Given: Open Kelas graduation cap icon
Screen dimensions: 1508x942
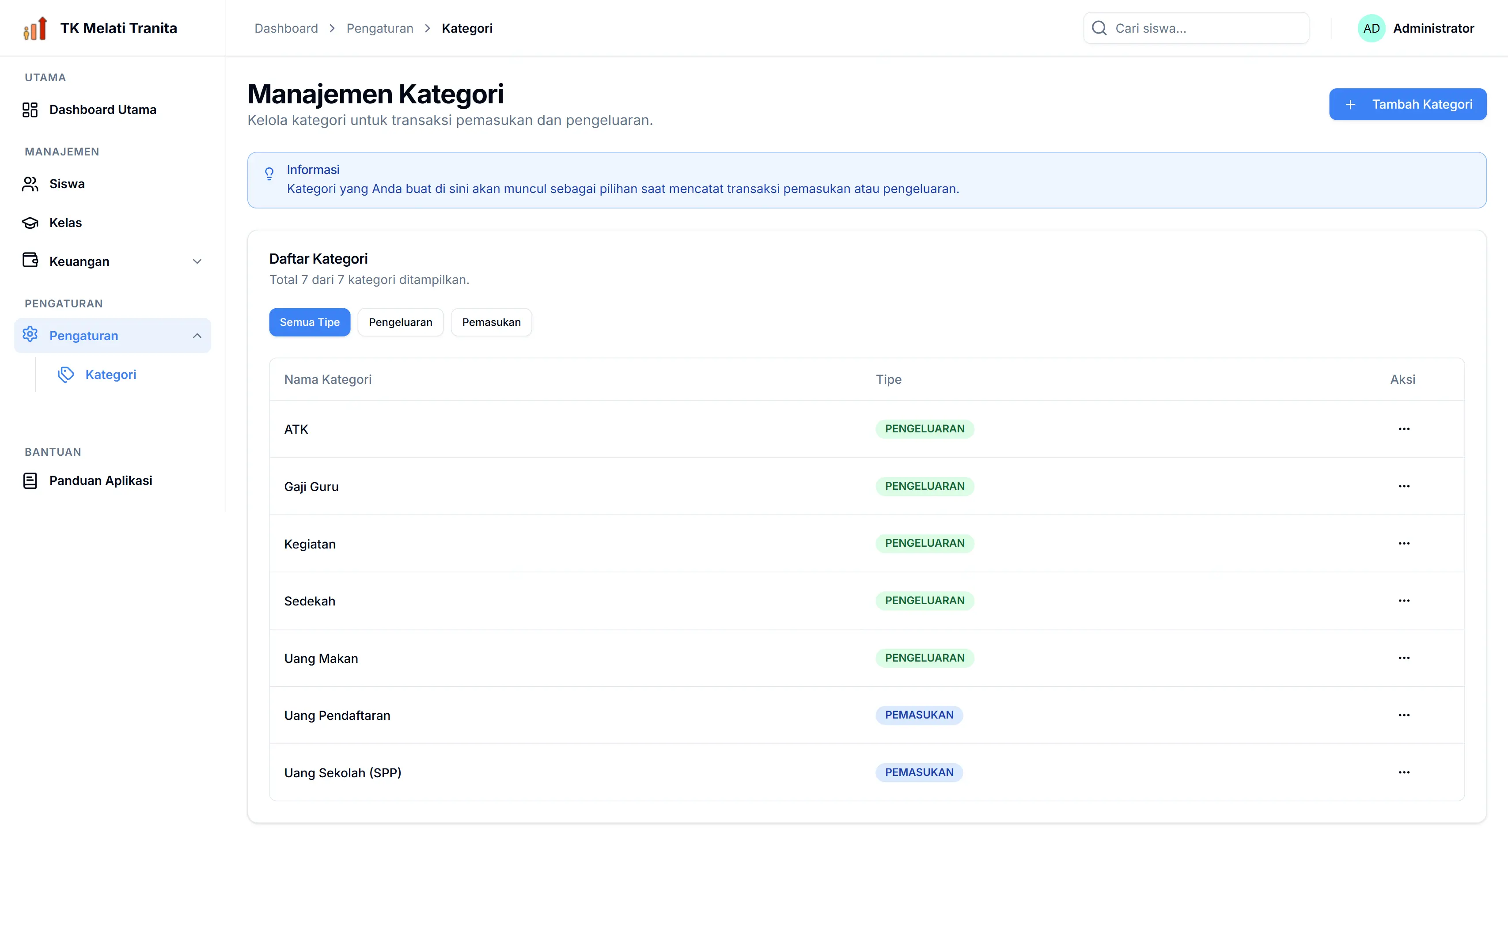Looking at the screenshot, I should point(30,223).
